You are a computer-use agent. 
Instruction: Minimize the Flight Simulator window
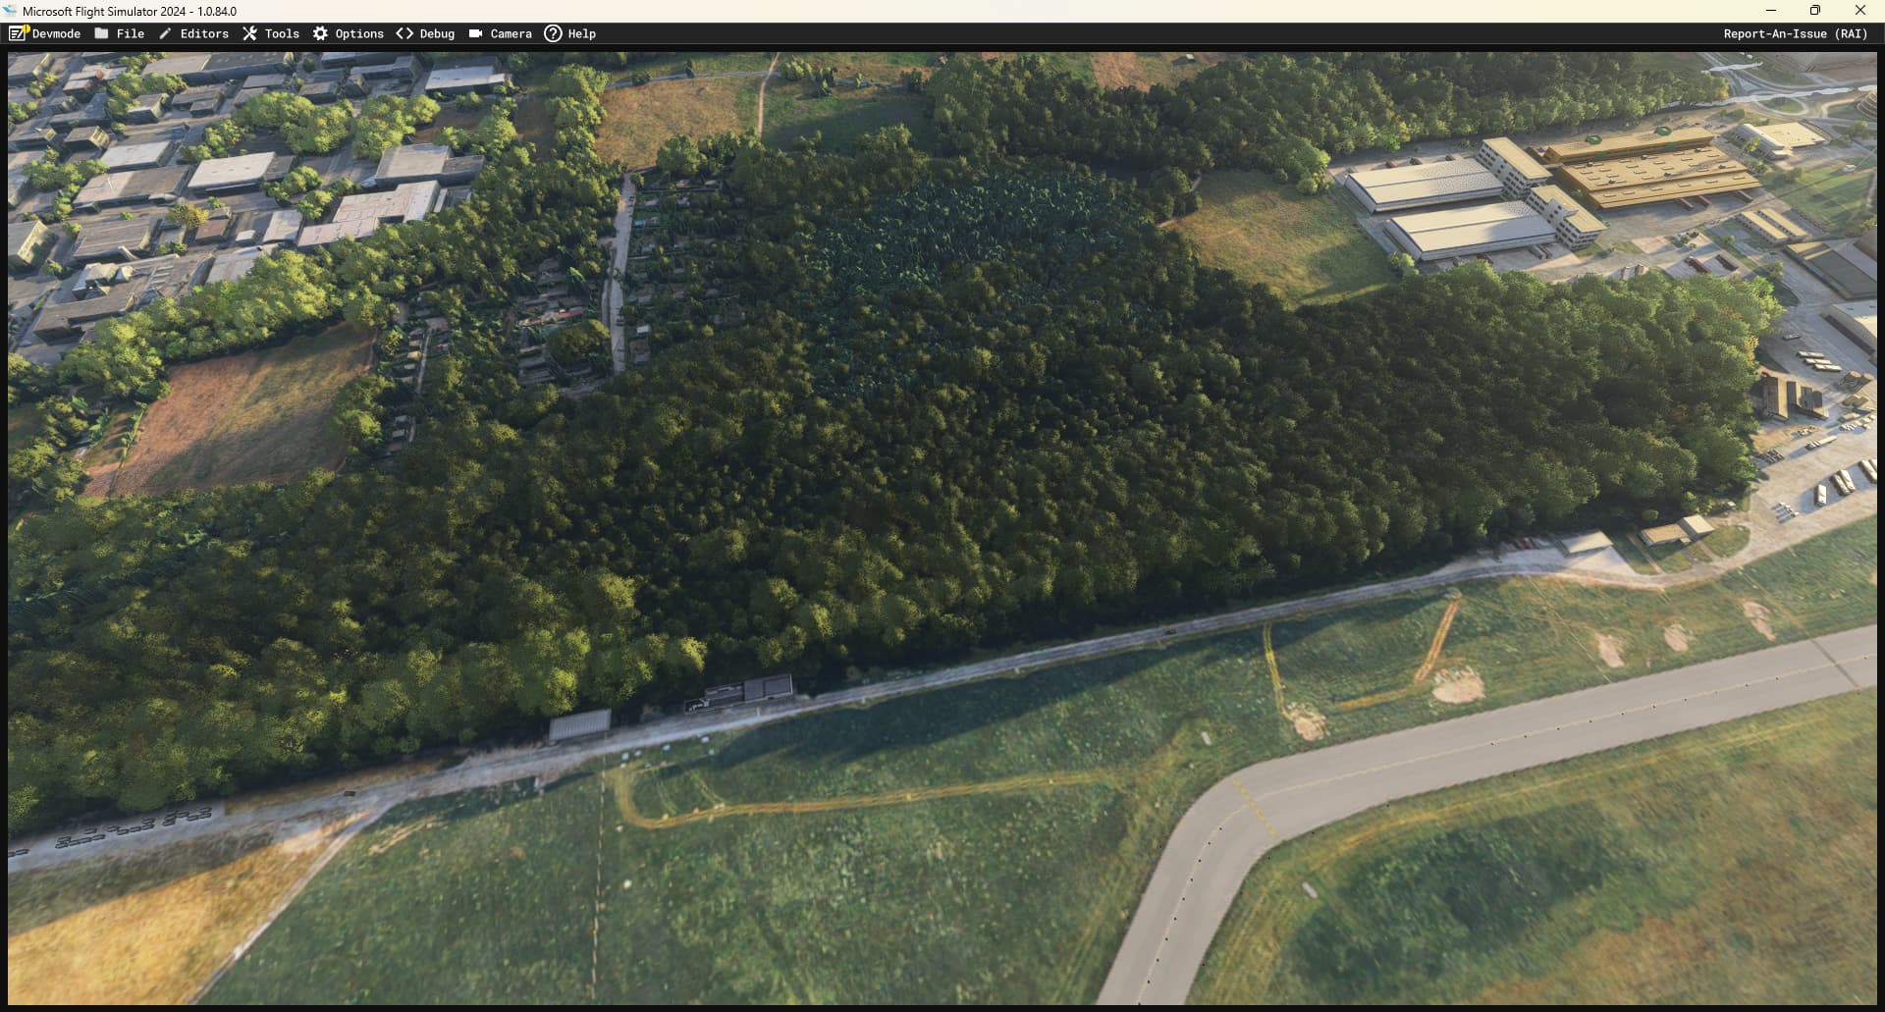1771,11
